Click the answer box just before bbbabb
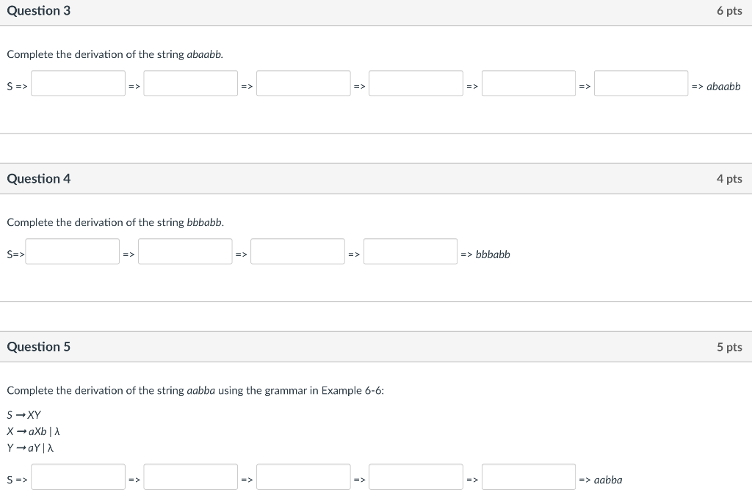Screen dimensions: 752x498 410,251
